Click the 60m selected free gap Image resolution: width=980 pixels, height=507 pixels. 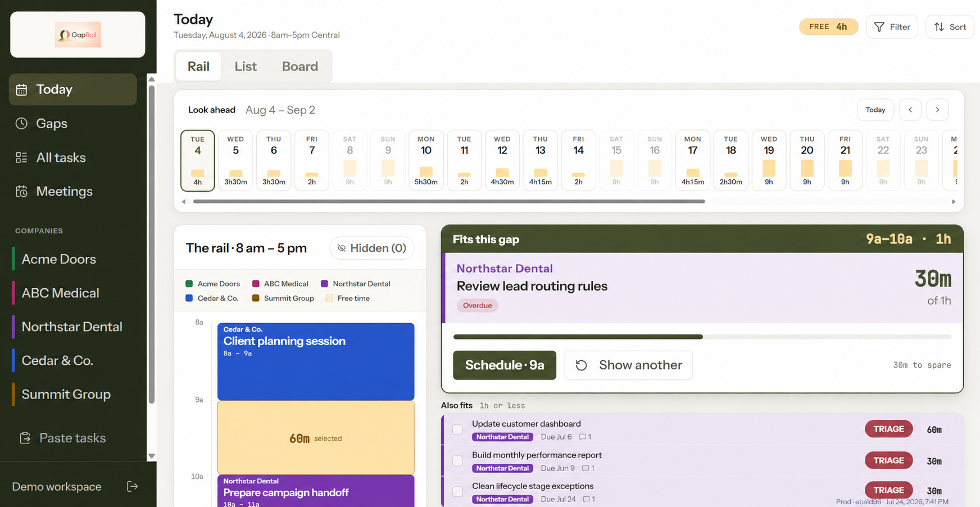[316, 438]
